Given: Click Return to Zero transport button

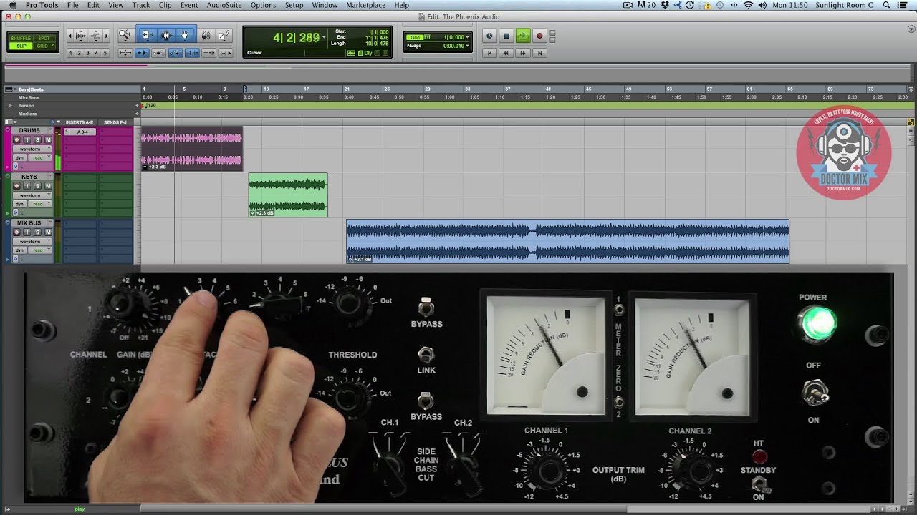Looking at the screenshot, I should (x=490, y=53).
